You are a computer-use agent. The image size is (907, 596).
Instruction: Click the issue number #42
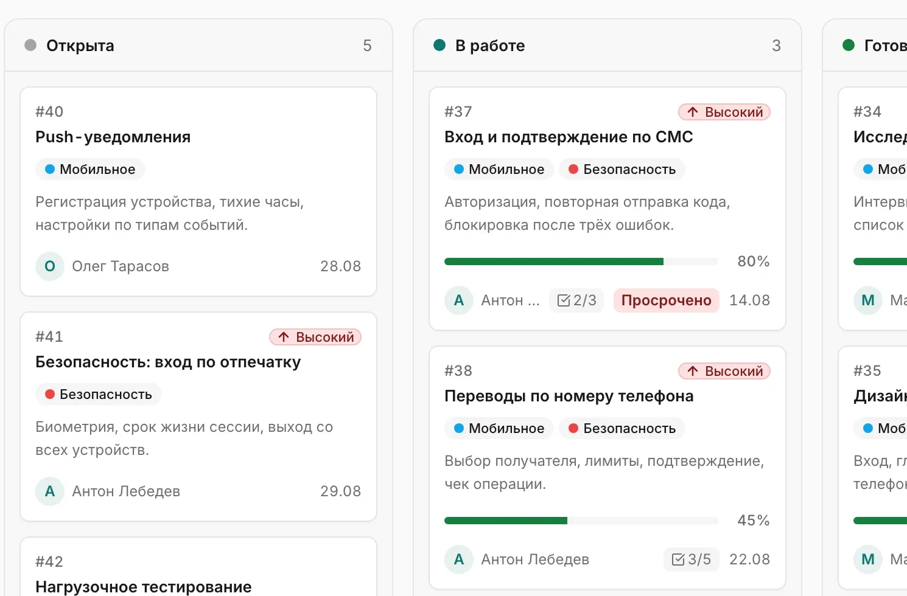pos(49,561)
